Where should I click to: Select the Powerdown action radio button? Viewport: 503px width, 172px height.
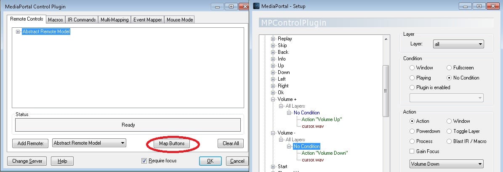coord(412,131)
